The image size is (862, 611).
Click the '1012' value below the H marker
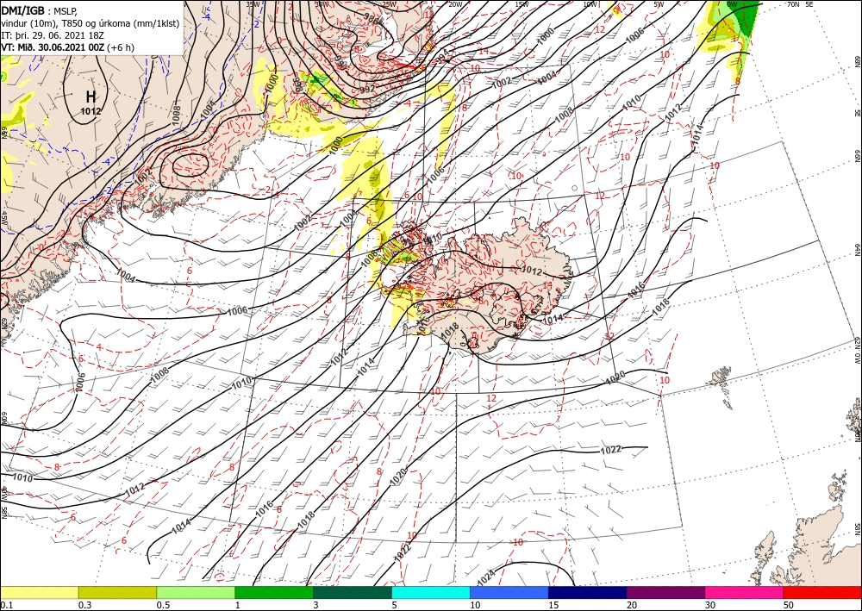coord(91,111)
